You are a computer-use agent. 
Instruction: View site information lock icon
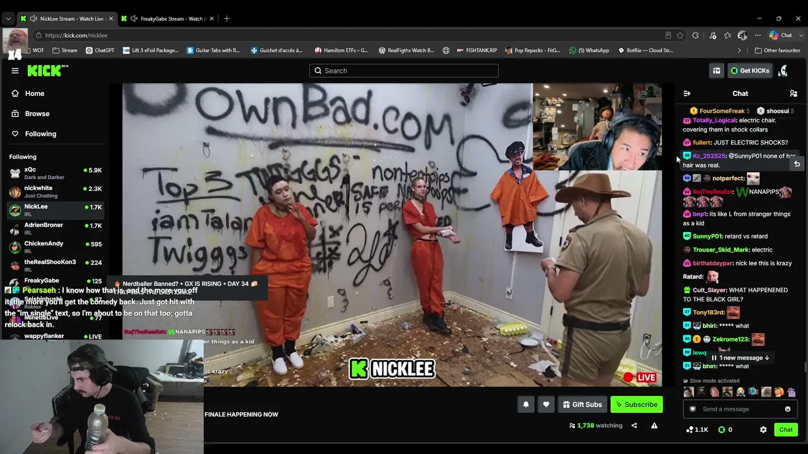(39, 35)
